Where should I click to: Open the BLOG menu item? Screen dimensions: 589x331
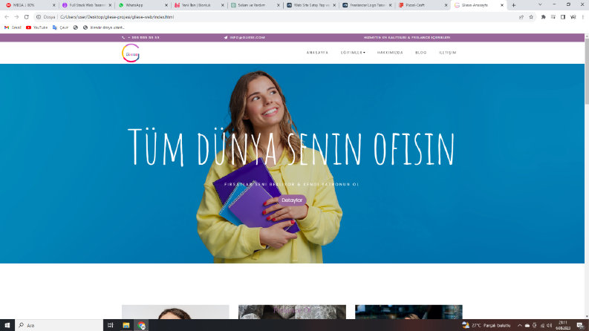pyautogui.click(x=421, y=53)
